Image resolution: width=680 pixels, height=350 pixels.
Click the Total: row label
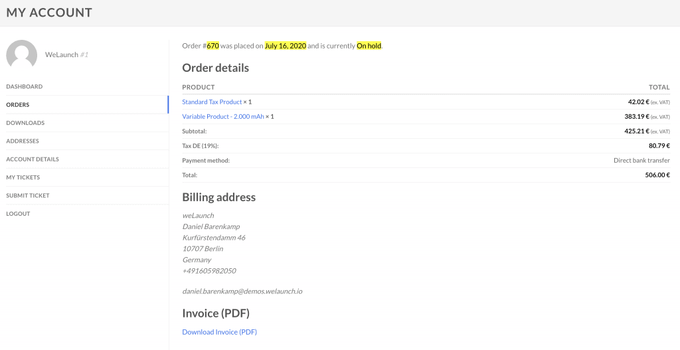(189, 175)
